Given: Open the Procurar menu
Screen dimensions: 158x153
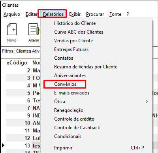Looking at the screenshot, I should (x=95, y=14).
